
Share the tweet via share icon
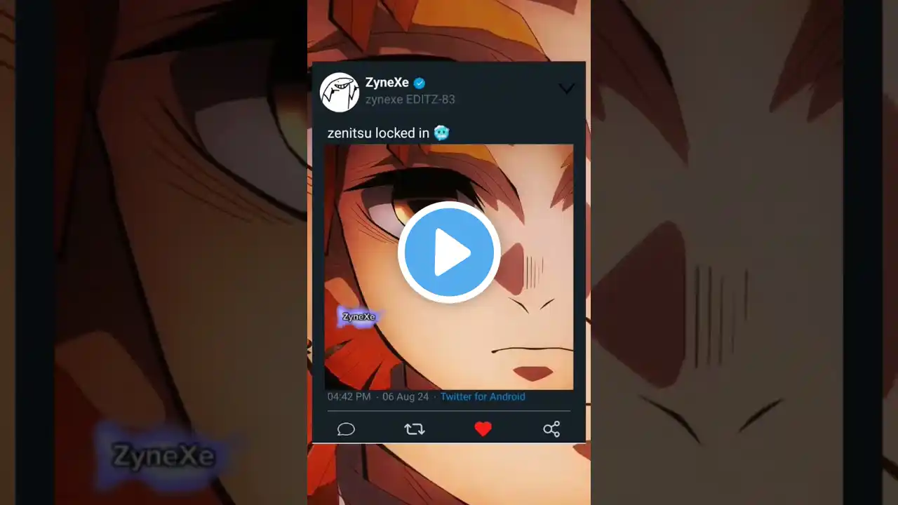[551, 429]
